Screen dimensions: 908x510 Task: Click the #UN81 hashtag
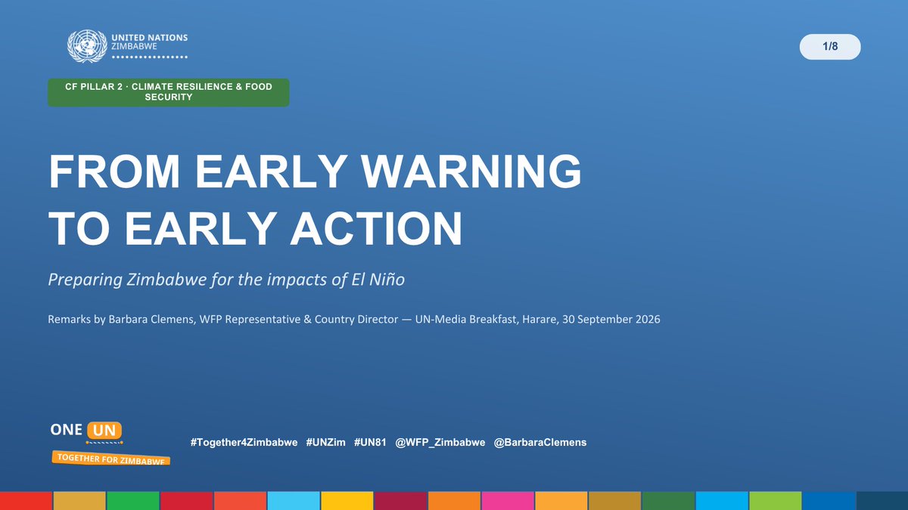pyautogui.click(x=370, y=442)
